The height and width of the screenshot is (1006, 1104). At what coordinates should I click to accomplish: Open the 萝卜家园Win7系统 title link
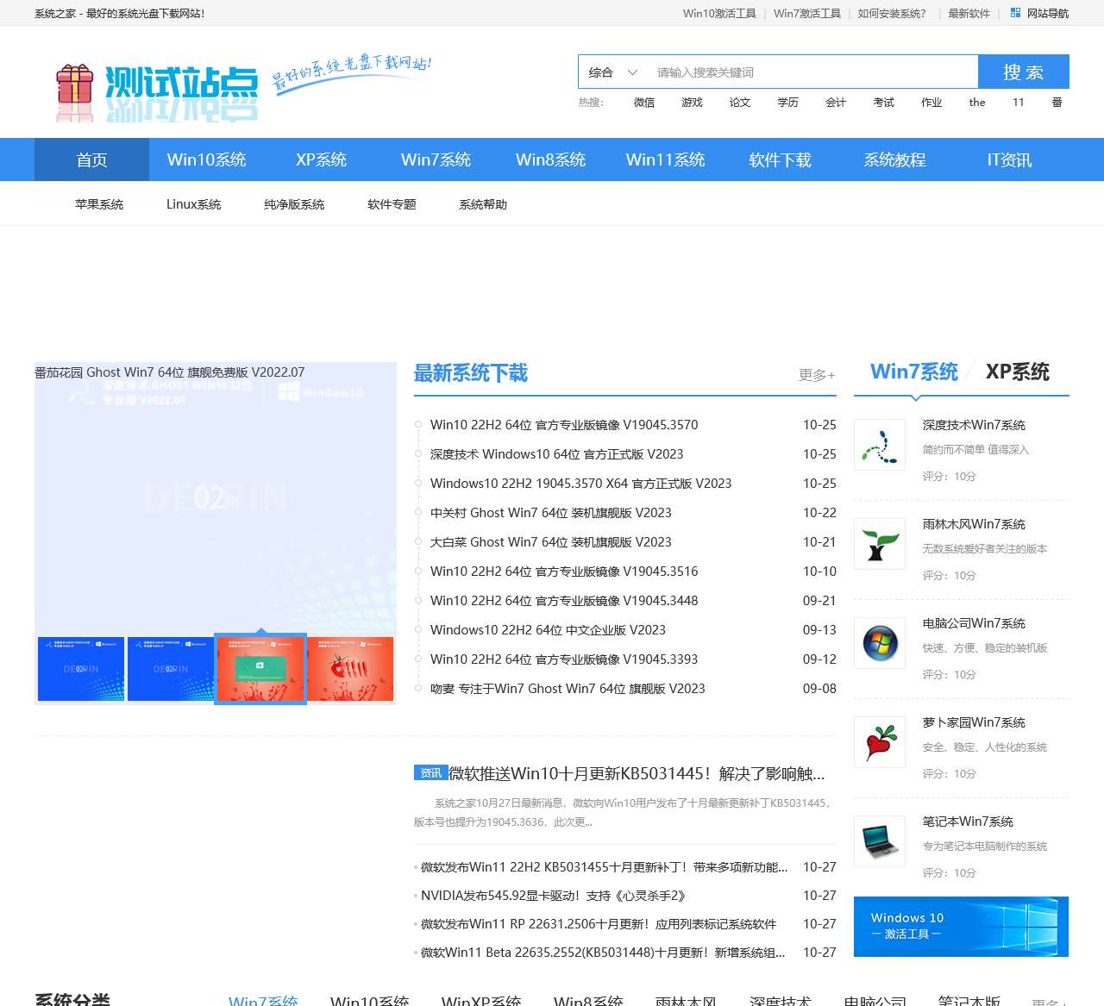click(x=974, y=722)
